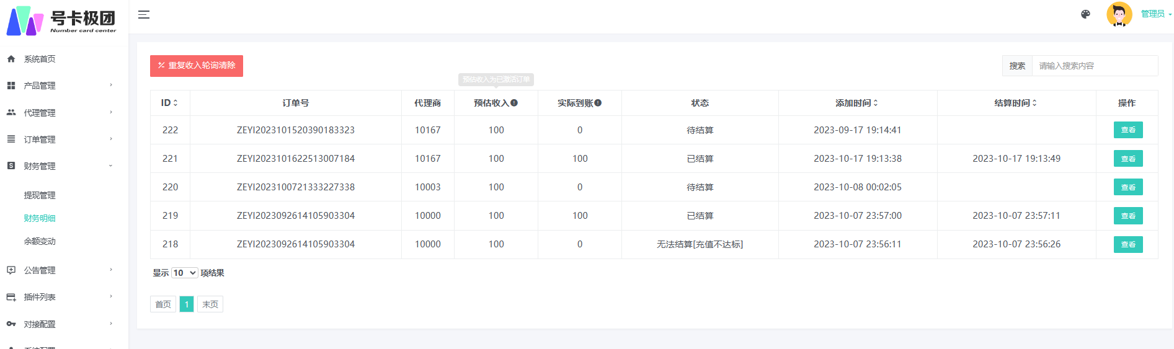Expand the 对接配置 menu chevron
The width and height of the screenshot is (1174, 349).
(111, 324)
